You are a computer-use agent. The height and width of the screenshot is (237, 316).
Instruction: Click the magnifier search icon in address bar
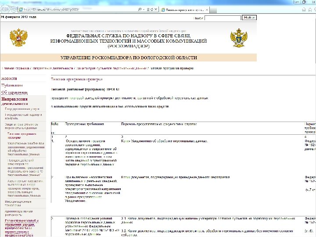coord(140,10)
